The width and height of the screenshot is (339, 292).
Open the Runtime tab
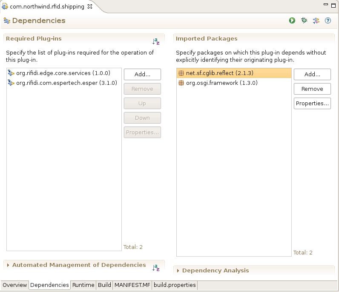click(83, 285)
